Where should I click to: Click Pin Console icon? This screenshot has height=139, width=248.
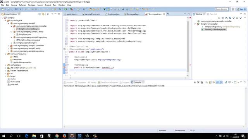(x=226, y=82)
